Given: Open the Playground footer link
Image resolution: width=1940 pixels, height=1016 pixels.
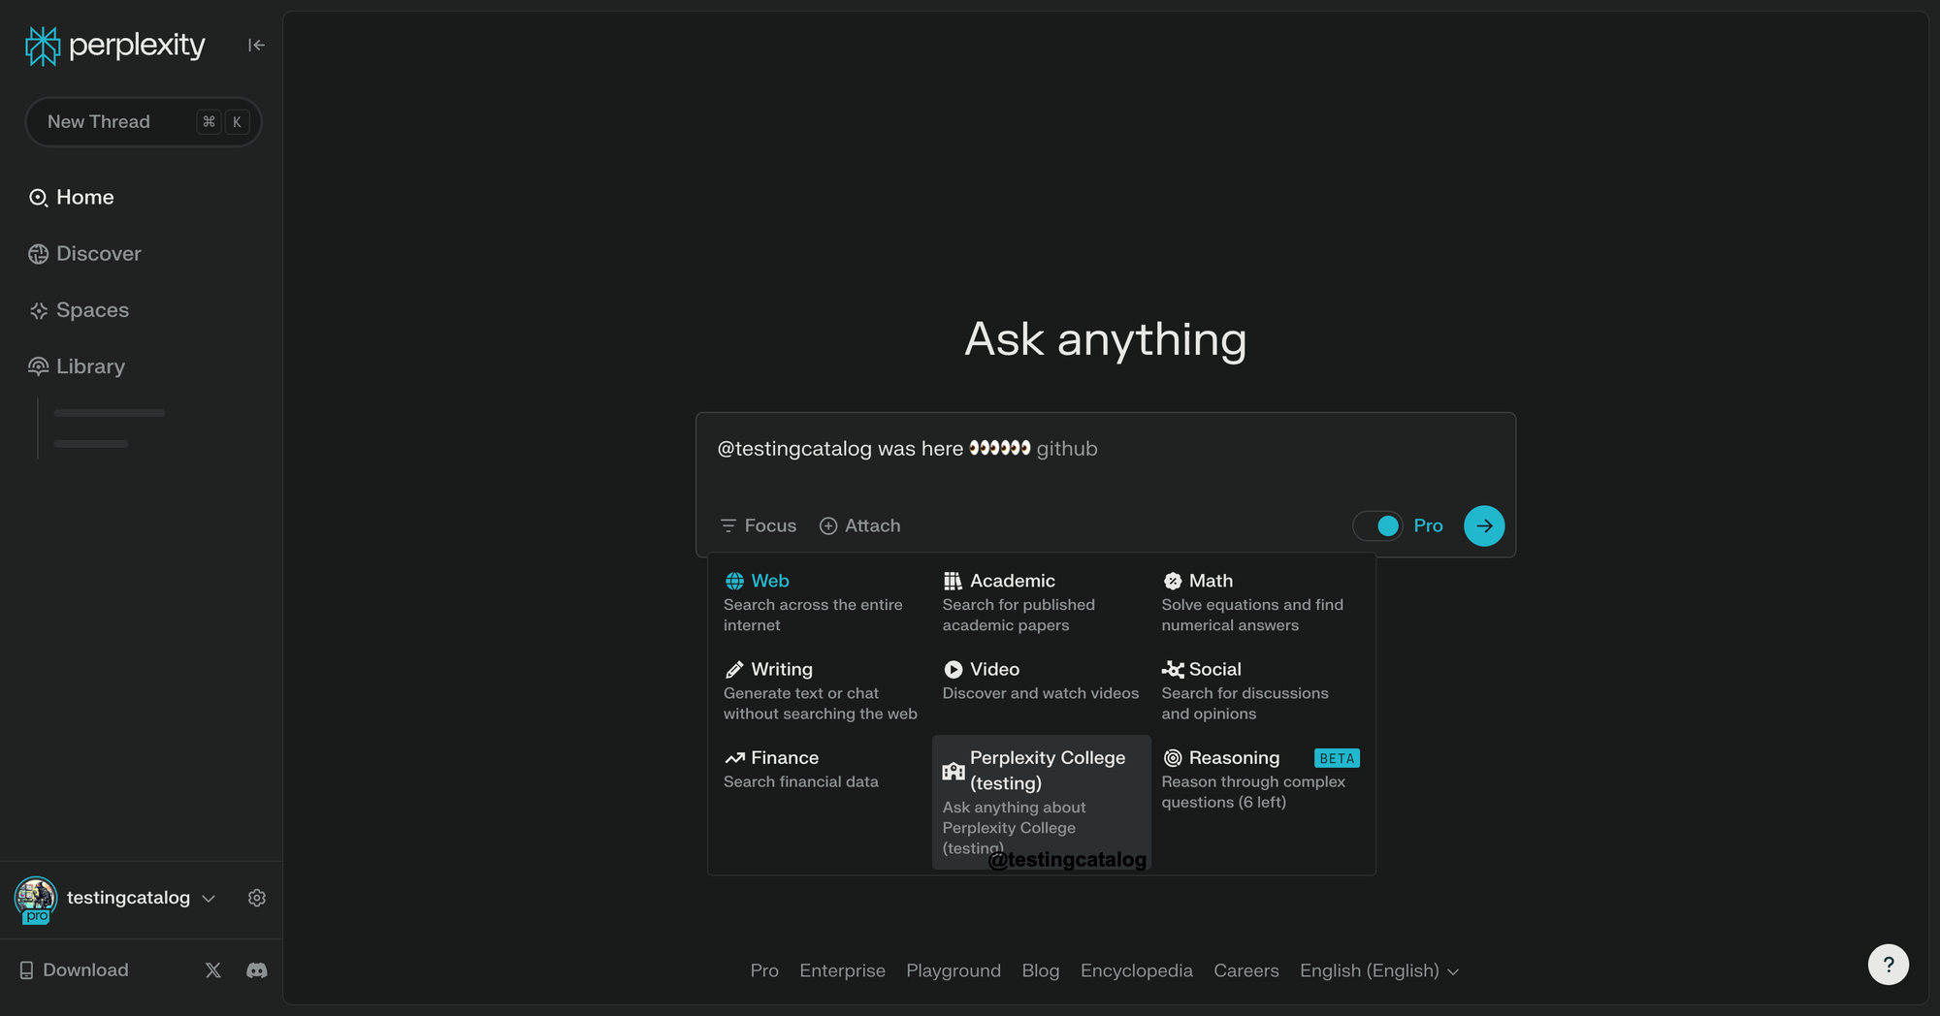Looking at the screenshot, I should click(954, 970).
